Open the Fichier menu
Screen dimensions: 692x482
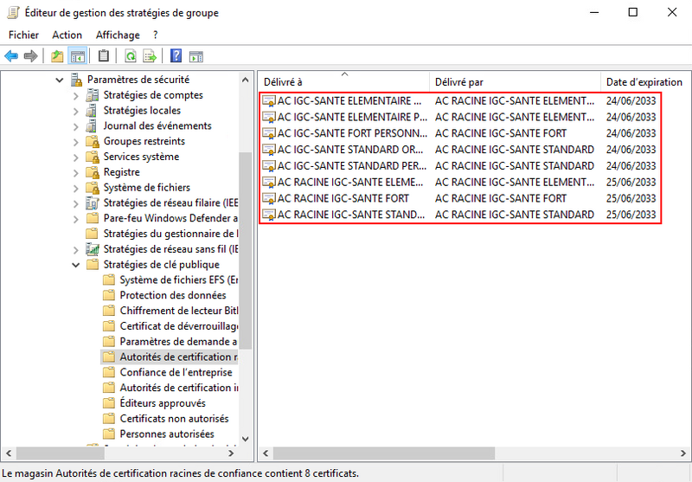(x=23, y=35)
